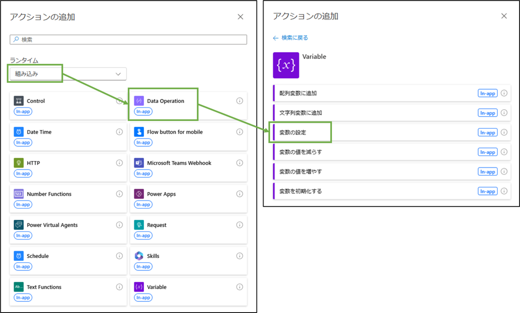
Task: Click the Request connector icon
Action: pos(139,225)
